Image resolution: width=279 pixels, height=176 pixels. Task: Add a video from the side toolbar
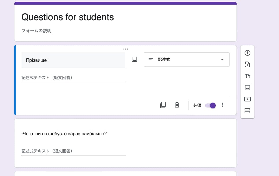coord(247,99)
